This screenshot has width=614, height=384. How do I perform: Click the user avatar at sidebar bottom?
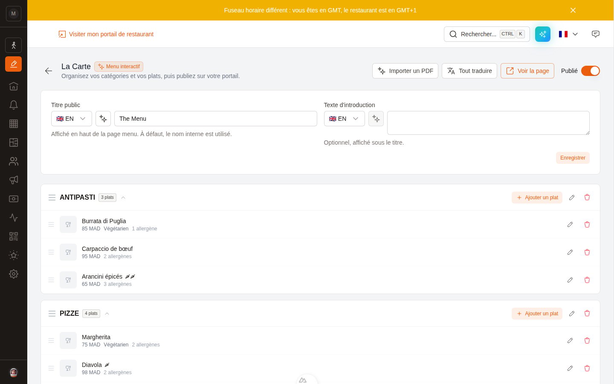pos(14,372)
